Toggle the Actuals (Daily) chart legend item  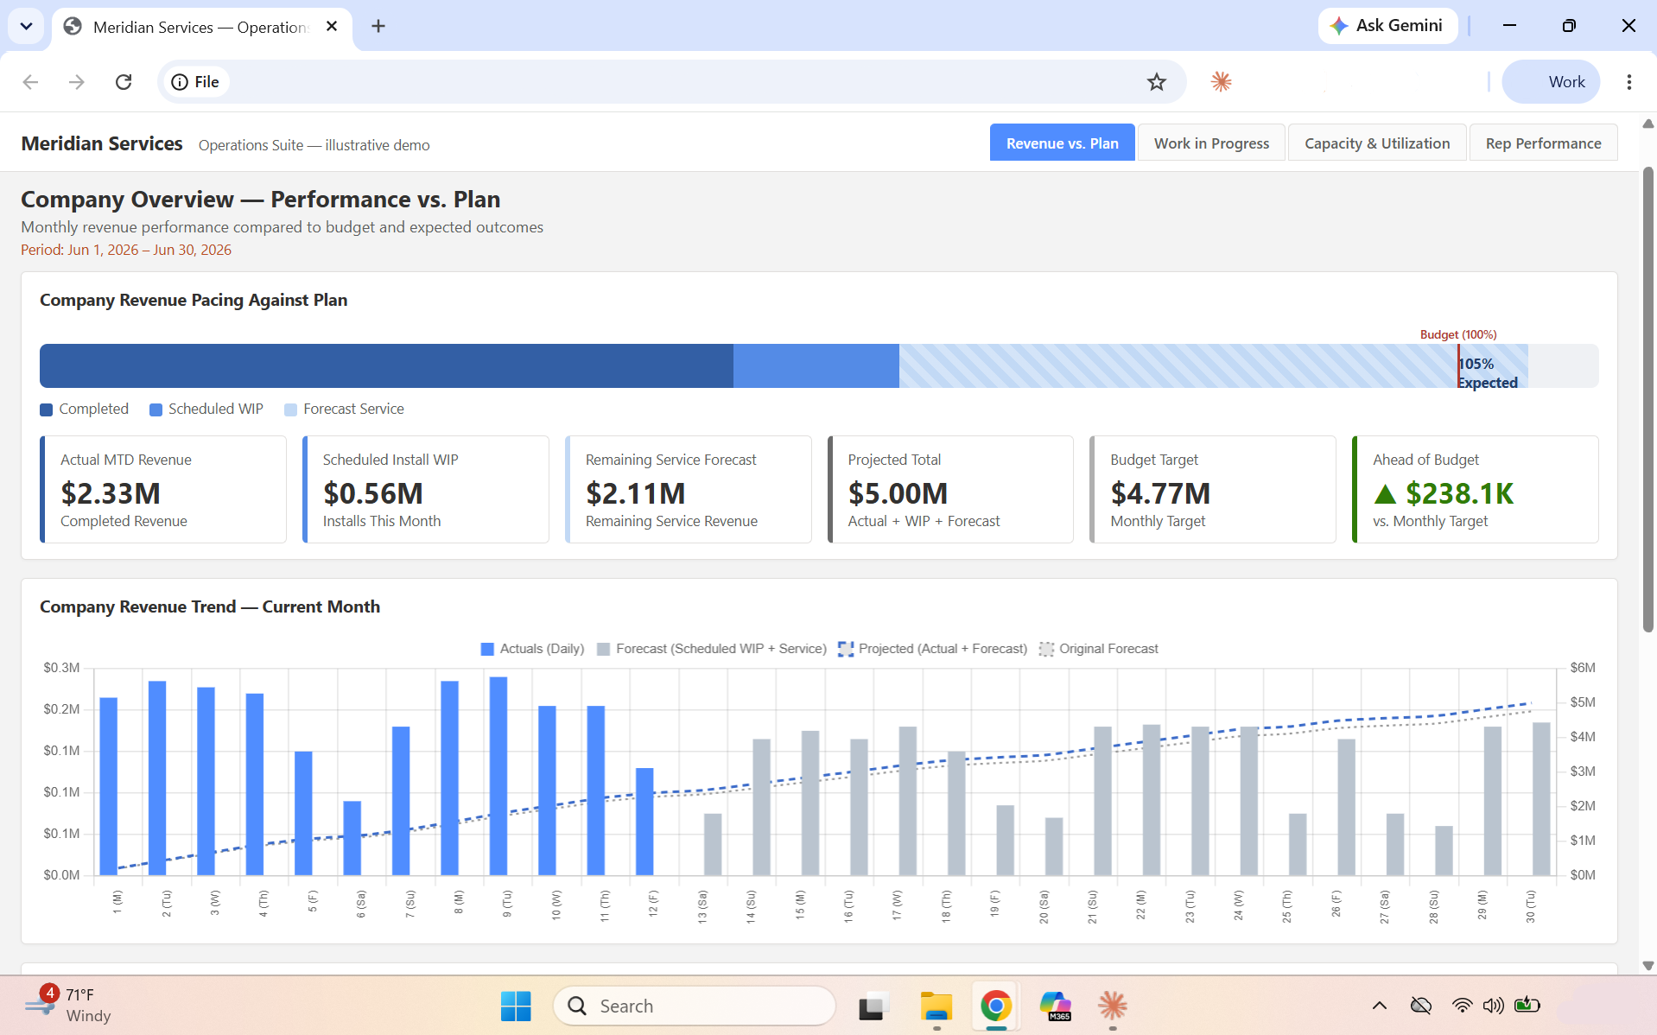pyautogui.click(x=532, y=649)
